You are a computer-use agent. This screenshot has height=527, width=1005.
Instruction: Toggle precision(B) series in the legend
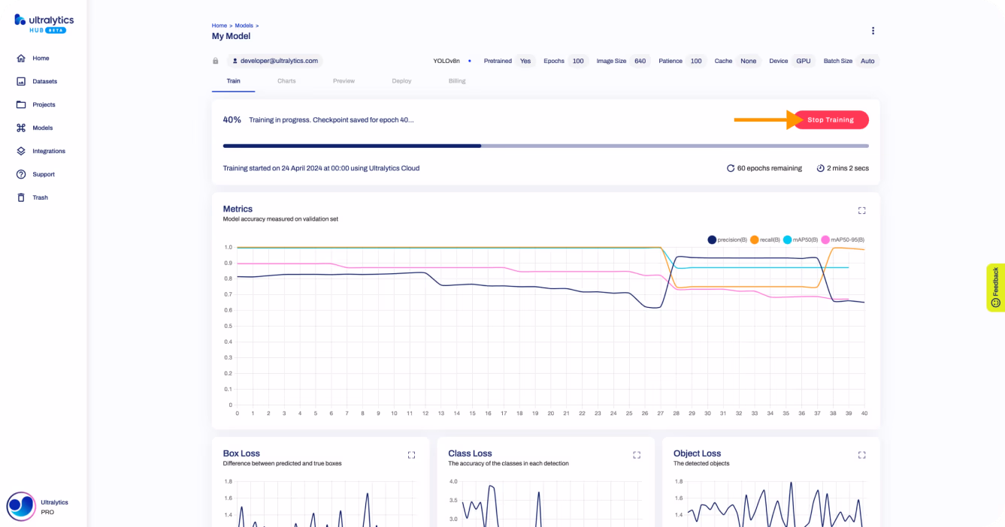[x=727, y=239]
